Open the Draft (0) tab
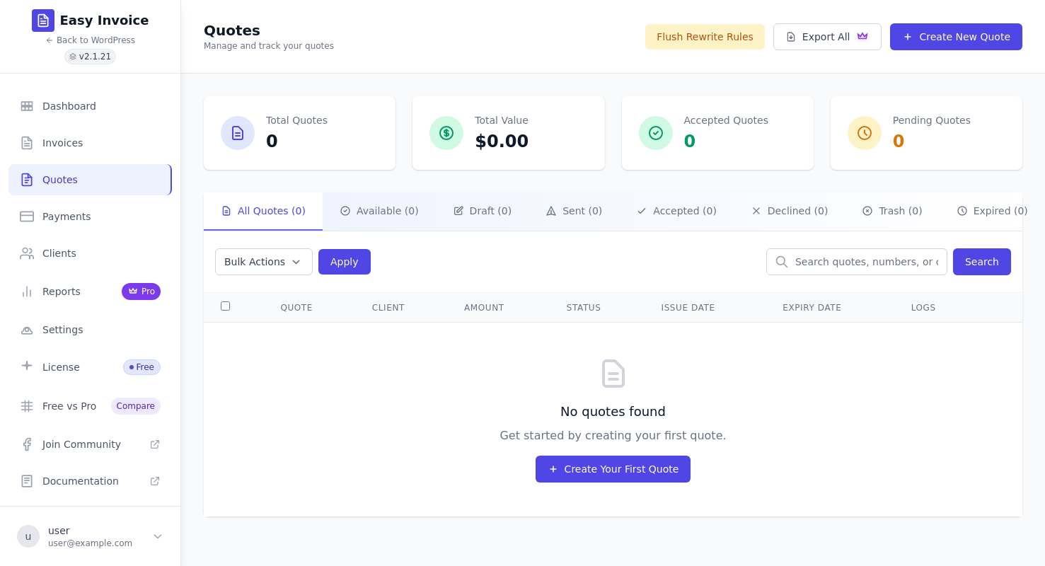This screenshot has width=1045, height=566. [483, 211]
